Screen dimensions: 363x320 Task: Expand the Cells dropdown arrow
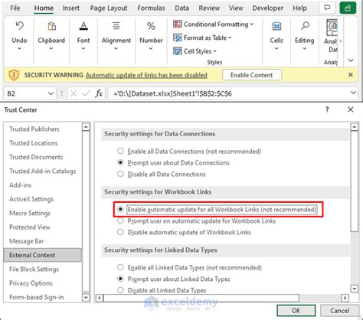point(276,48)
